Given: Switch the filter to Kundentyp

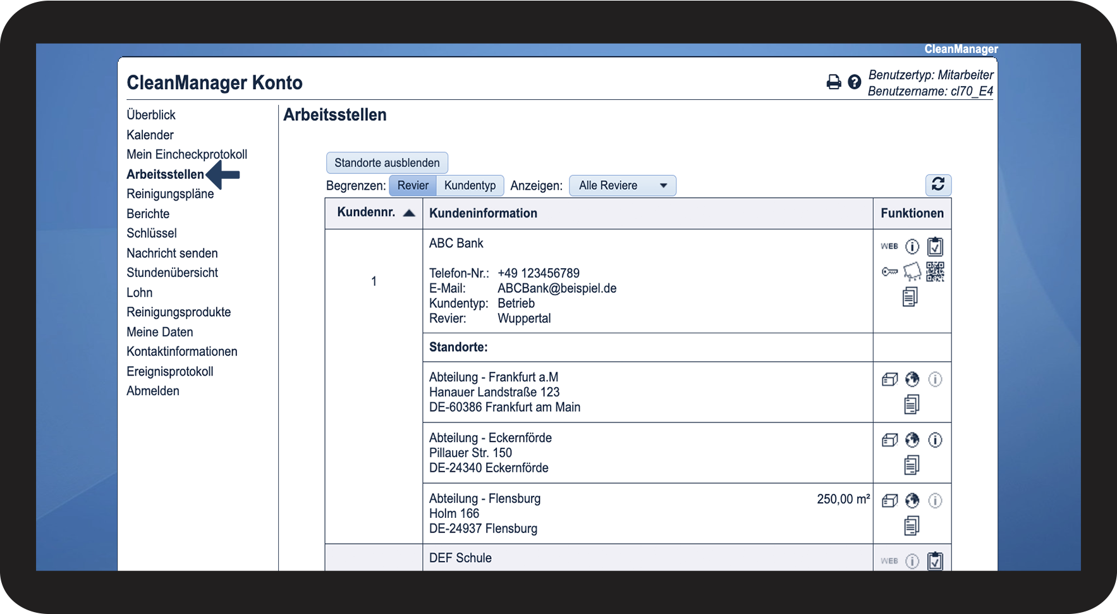Looking at the screenshot, I should (470, 185).
